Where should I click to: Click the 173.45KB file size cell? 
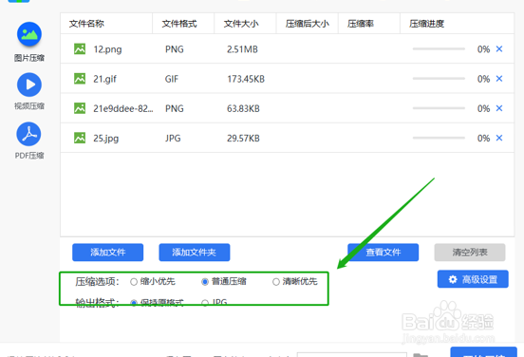click(x=246, y=79)
